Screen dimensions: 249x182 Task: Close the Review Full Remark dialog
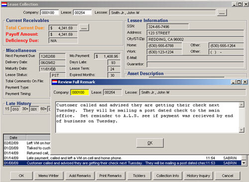coord(245,82)
